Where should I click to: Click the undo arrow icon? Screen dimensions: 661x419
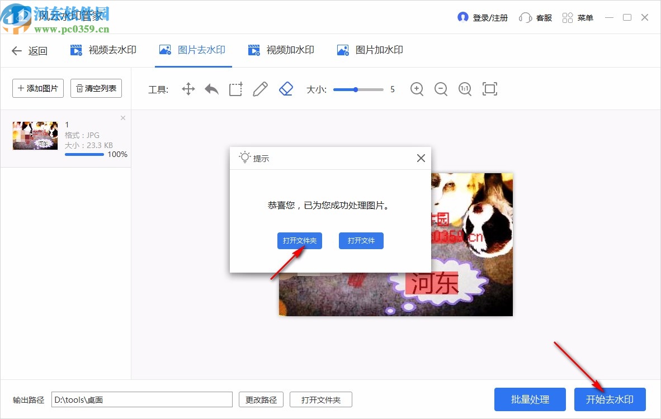[x=211, y=89]
